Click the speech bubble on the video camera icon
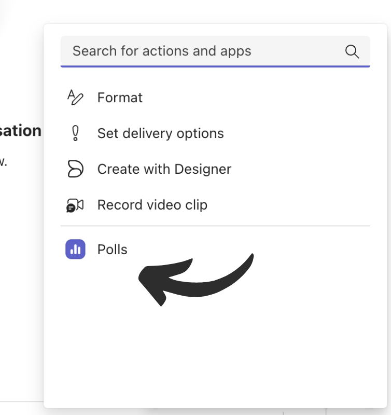Viewport: 391px width, 415px height. coord(71,207)
